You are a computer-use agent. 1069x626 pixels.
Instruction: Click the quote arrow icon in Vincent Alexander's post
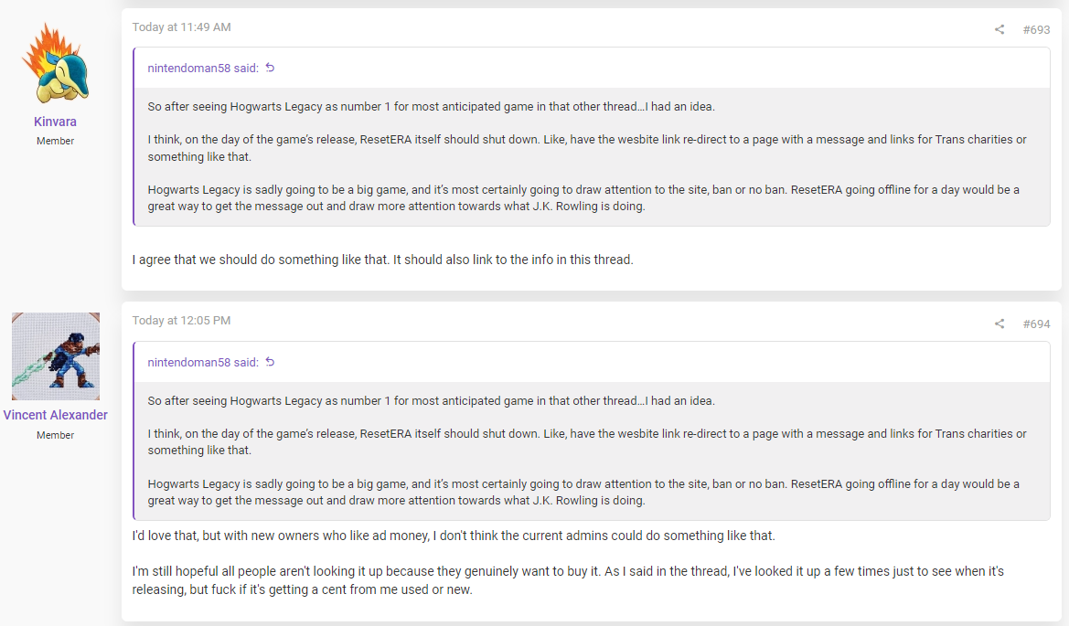click(x=270, y=362)
